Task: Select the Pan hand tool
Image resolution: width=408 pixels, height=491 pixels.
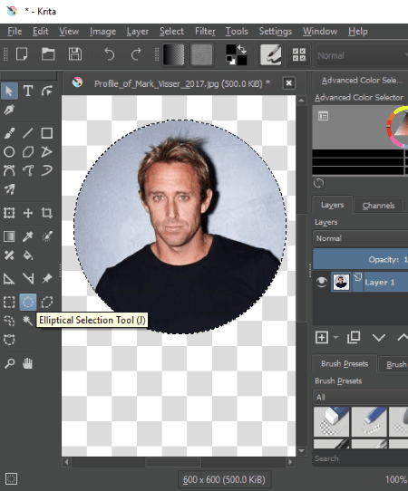Action: [x=28, y=363]
